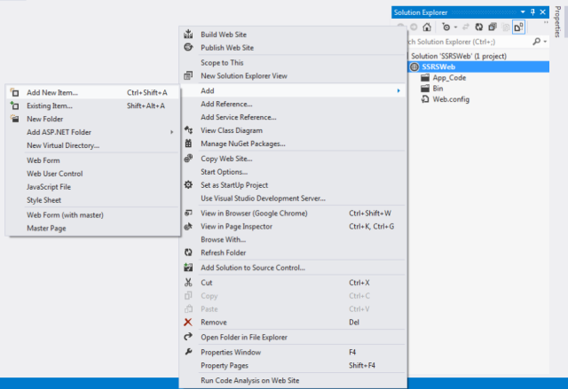
Task: Open the search options dropdown arrow
Action: coord(545,42)
